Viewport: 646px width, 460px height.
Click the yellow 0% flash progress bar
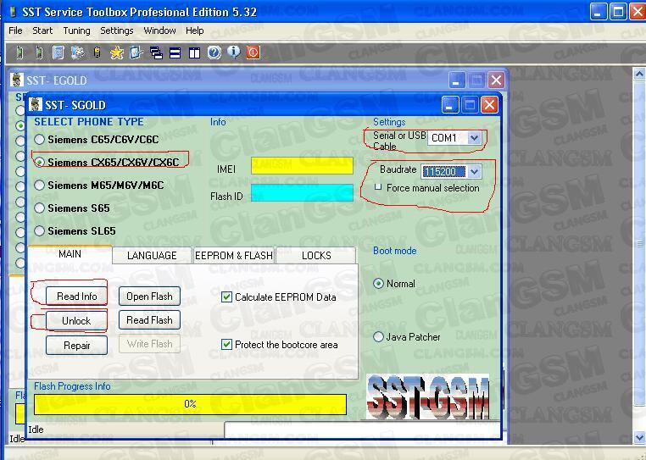pos(190,404)
